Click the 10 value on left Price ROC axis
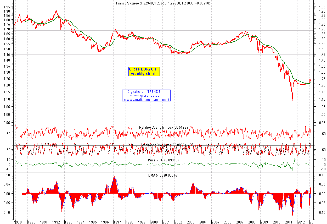327x224 pixels. pos(8,160)
